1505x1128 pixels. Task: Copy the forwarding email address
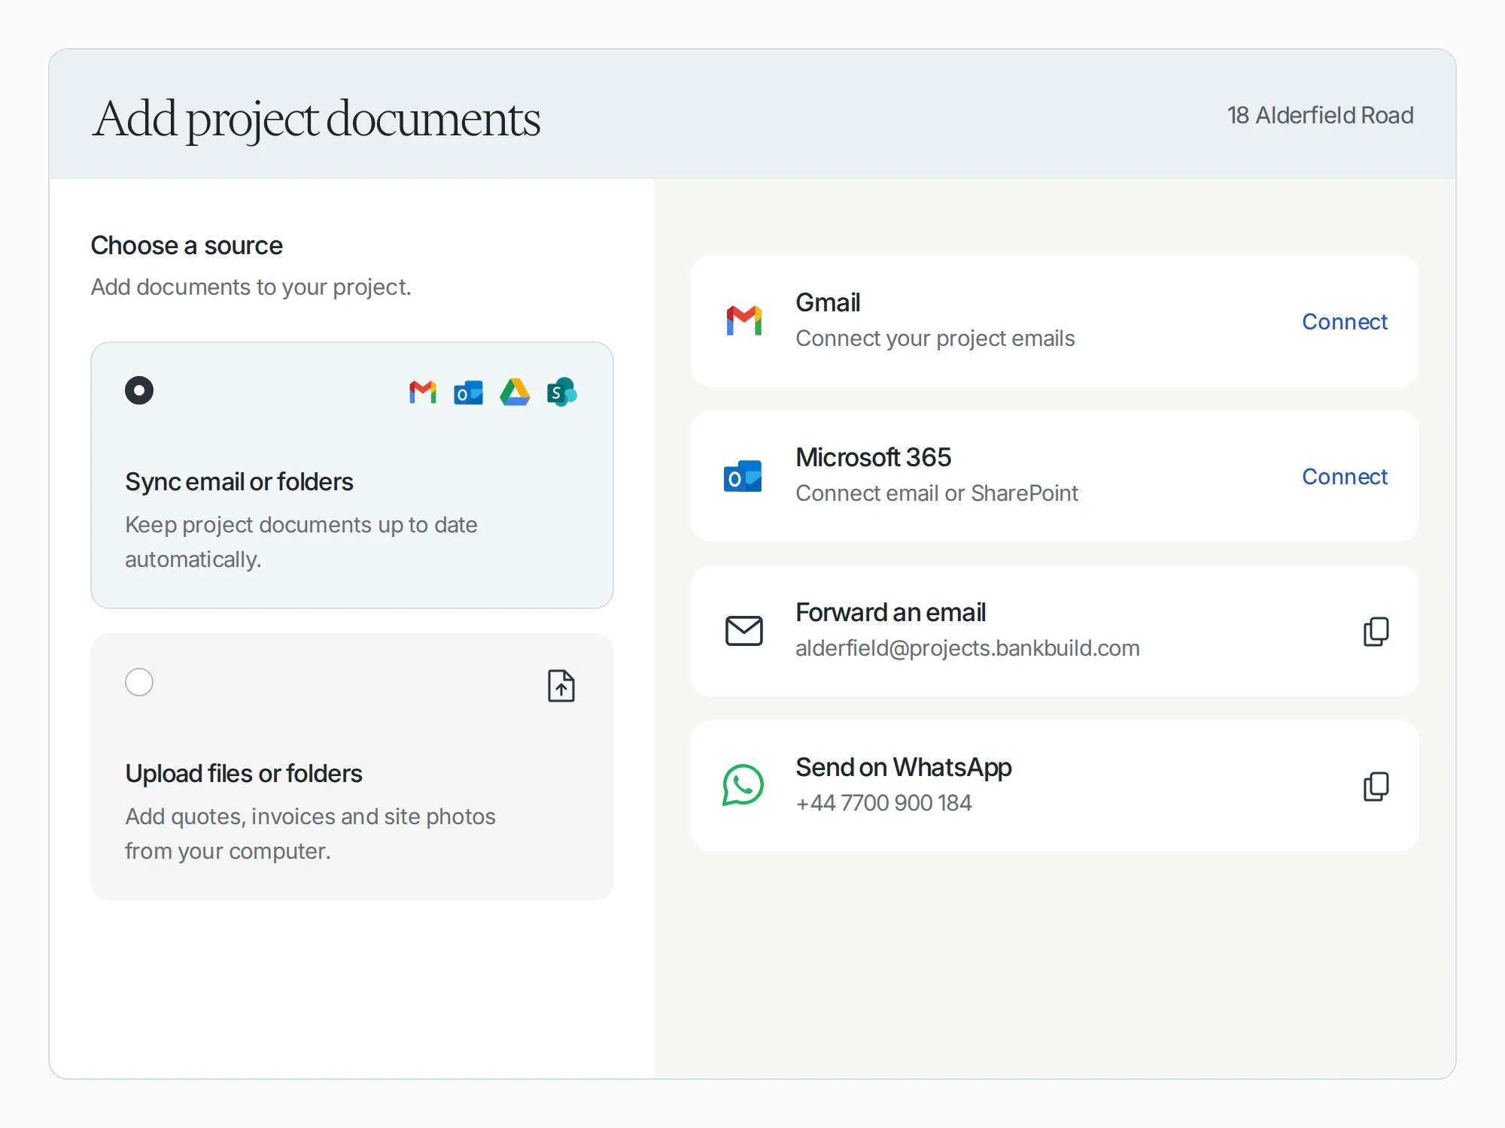1376,631
